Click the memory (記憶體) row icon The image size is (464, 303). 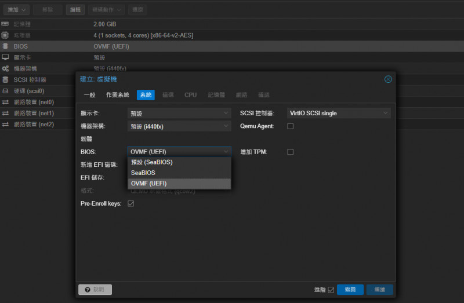tap(5, 24)
